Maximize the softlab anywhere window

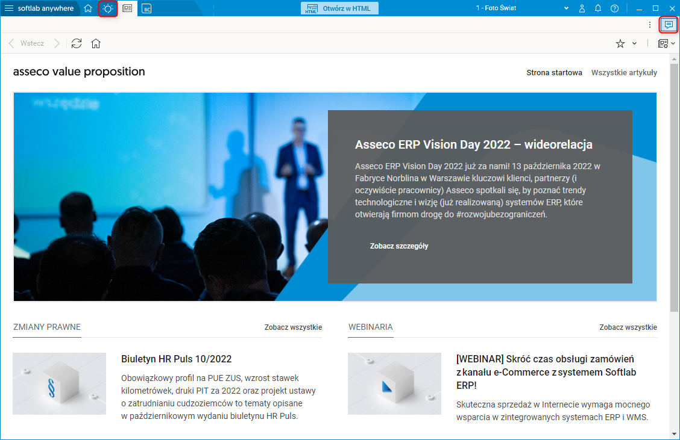(x=655, y=8)
